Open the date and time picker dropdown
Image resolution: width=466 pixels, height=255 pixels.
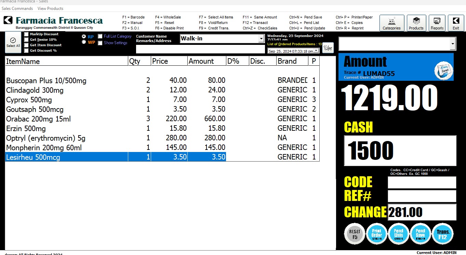click(316, 51)
